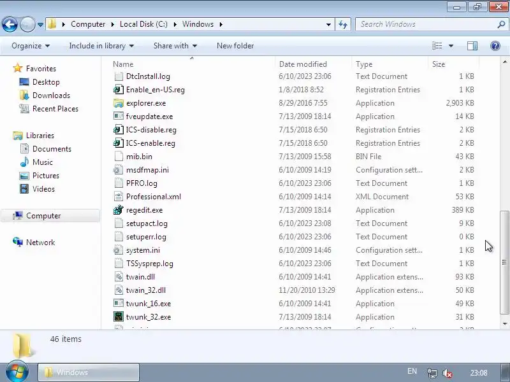This screenshot has height=382, width=510.
Task: Open the Share with menu
Action: coord(175,46)
